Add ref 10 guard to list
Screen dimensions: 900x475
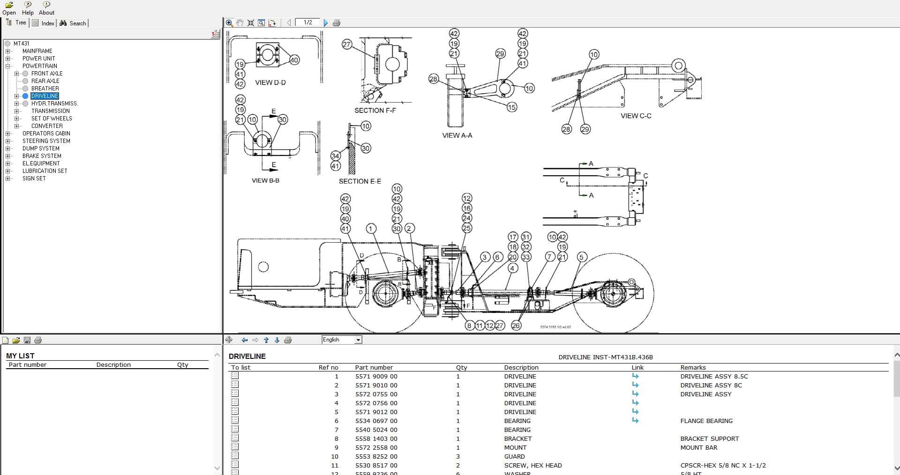click(235, 456)
